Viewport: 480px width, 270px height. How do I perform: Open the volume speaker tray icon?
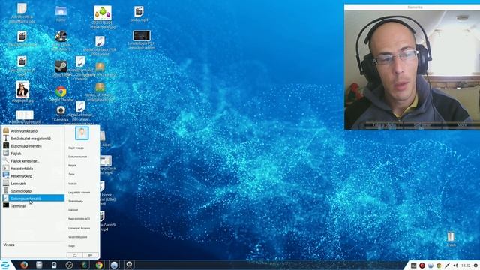(x=455, y=265)
